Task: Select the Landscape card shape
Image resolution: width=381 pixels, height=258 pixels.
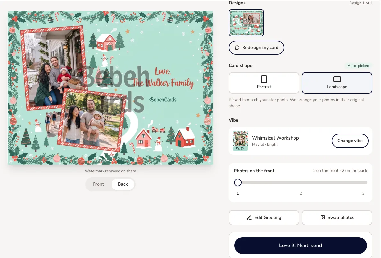Action: [337, 83]
